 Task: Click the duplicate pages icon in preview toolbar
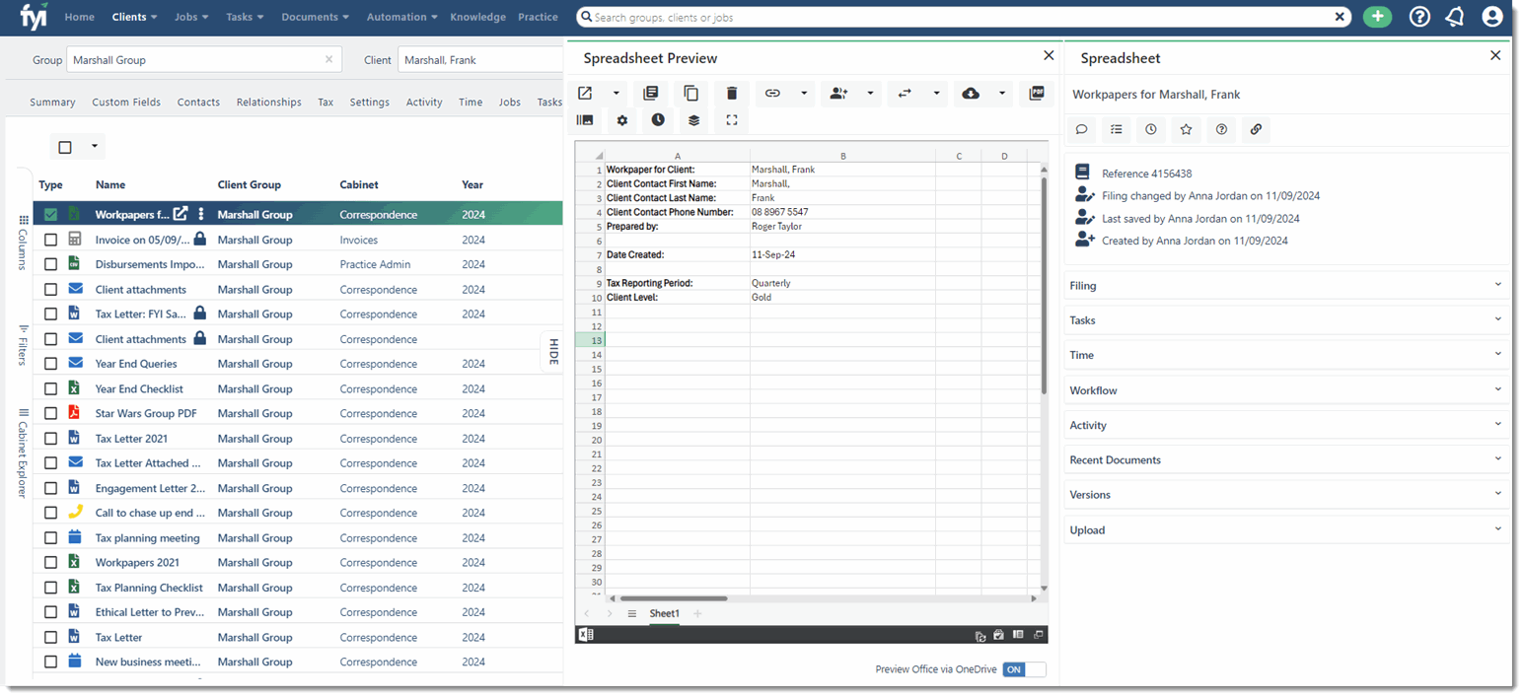coord(691,94)
